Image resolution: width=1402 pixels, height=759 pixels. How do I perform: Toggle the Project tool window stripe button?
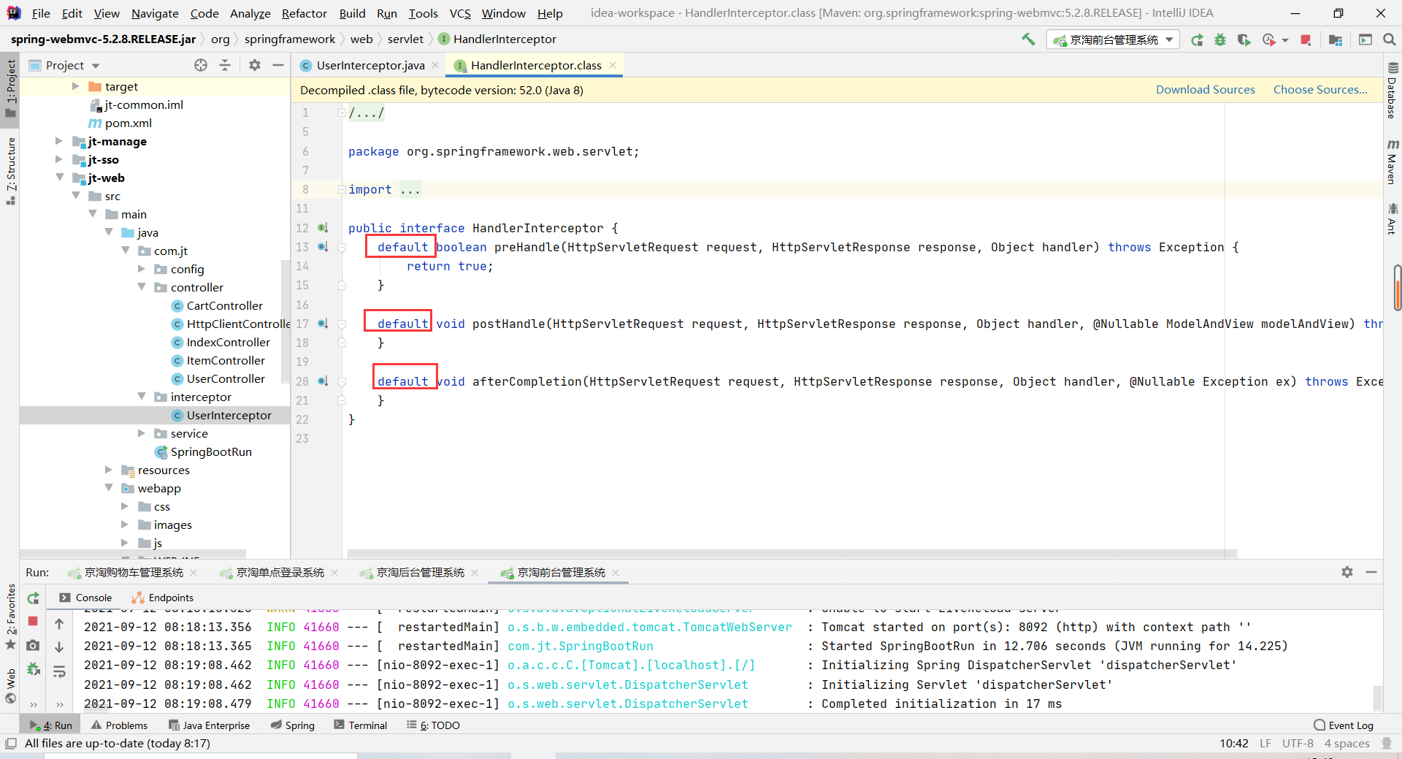[10, 88]
